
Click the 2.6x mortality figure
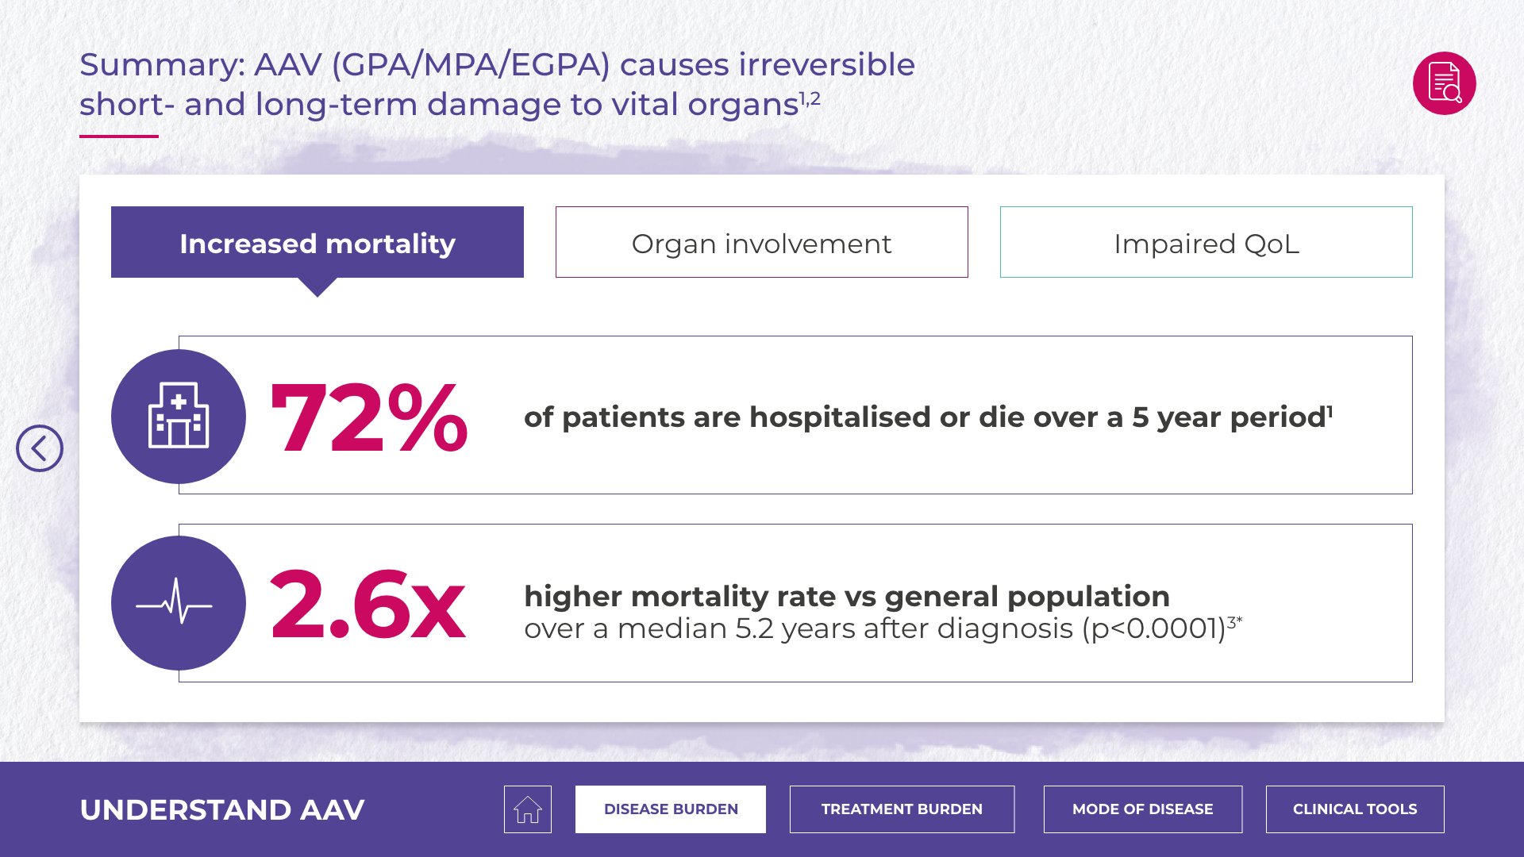click(x=367, y=605)
